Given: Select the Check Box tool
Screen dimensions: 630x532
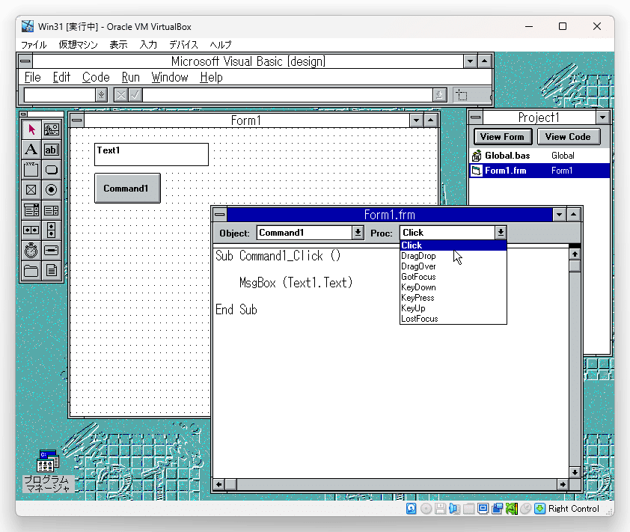Looking at the screenshot, I should pos(31,189).
